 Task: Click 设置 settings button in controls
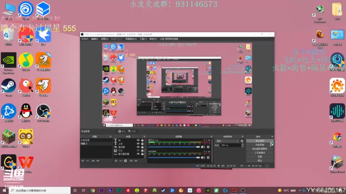[260, 156]
